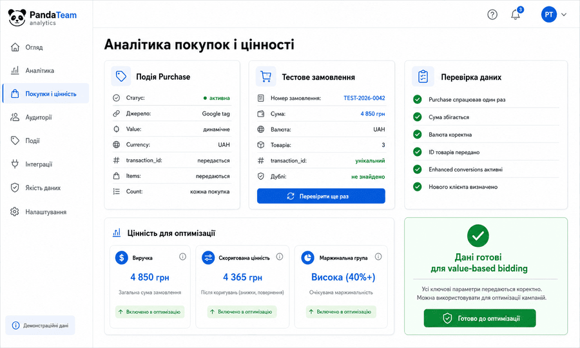Click Включено в оптимізацію under Маржинальна група
This screenshot has width=580, height=348.
341,312
